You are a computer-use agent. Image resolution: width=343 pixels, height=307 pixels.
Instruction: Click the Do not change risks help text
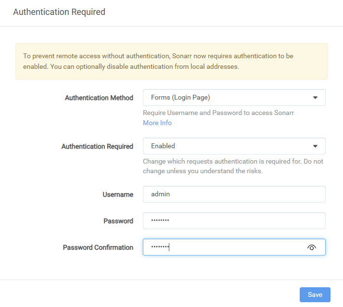[x=233, y=166]
